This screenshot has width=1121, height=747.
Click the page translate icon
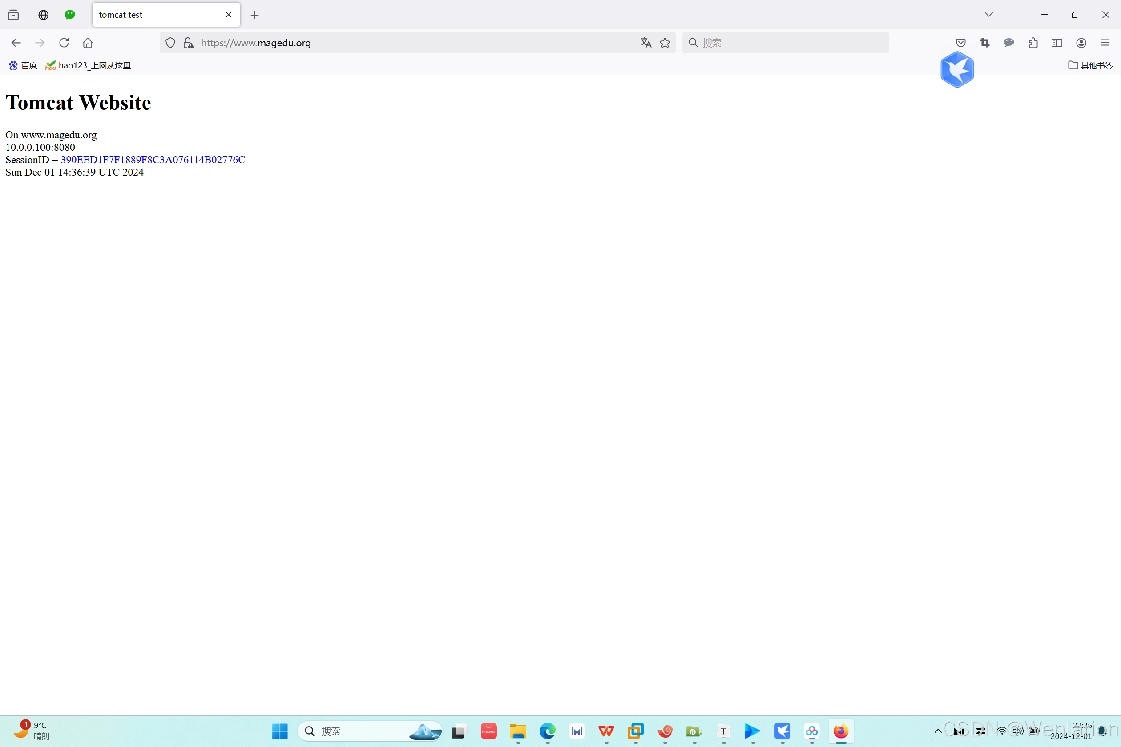(646, 43)
